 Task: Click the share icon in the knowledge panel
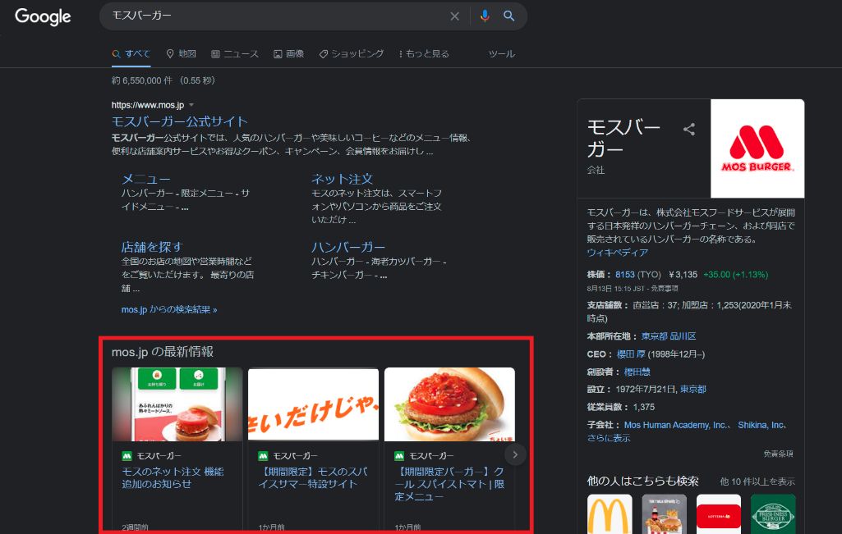tap(688, 130)
